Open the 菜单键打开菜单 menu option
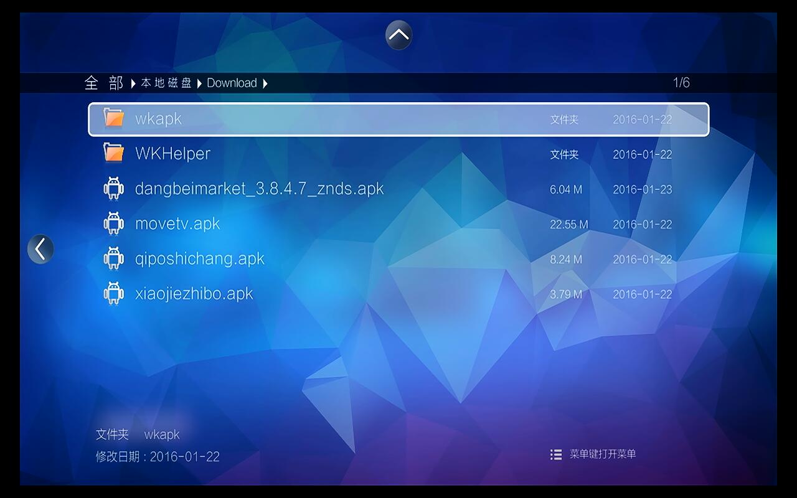This screenshot has width=797, height=498. [x=603, y=454]
